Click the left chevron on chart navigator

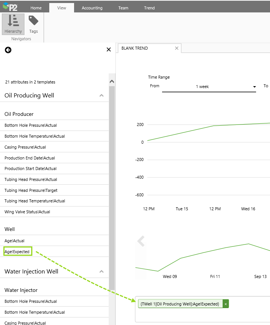click(x=141, y=241)
